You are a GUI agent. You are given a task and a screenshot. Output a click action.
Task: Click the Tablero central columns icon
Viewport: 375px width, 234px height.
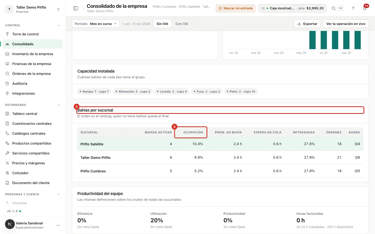click(7, 114)
